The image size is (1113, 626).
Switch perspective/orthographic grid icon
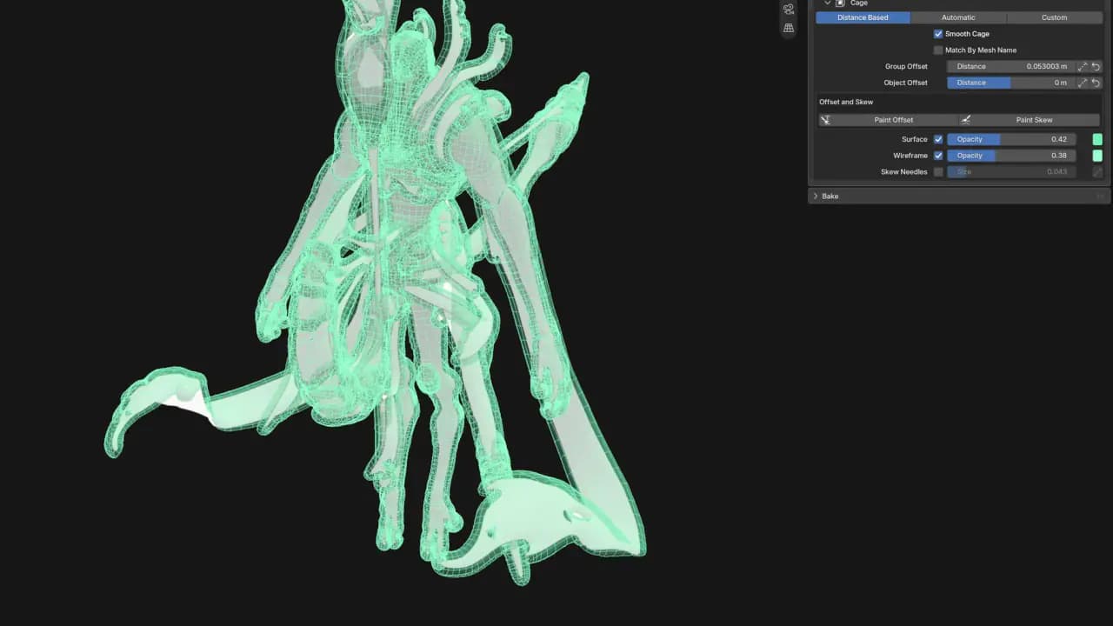pos(789,28)
